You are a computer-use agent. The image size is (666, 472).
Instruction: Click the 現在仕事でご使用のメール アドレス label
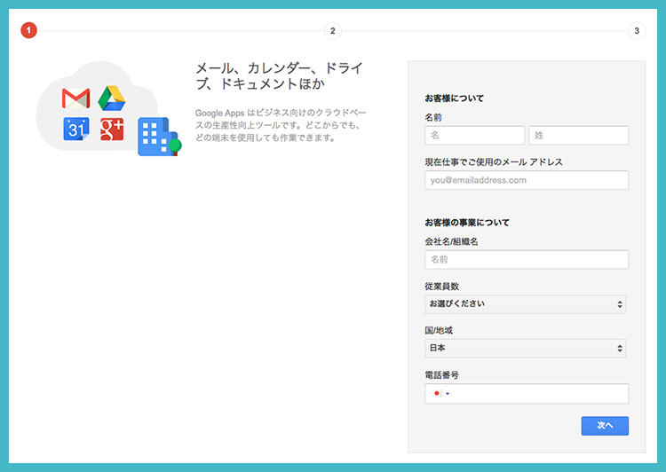click(x=494, y=161)
